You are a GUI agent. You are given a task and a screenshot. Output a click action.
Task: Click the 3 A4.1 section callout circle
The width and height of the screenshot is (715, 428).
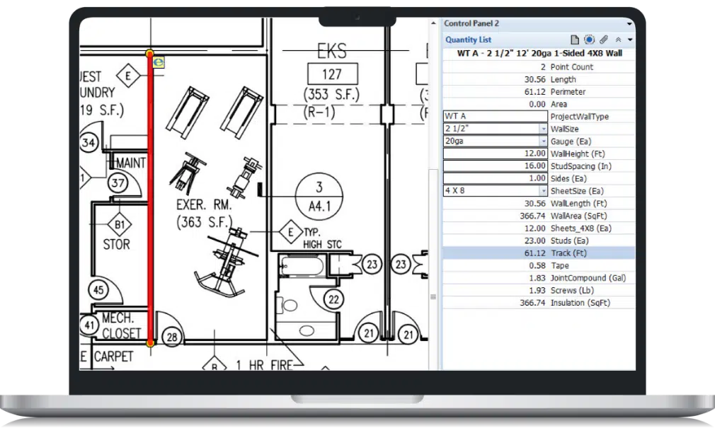(319, 195)
